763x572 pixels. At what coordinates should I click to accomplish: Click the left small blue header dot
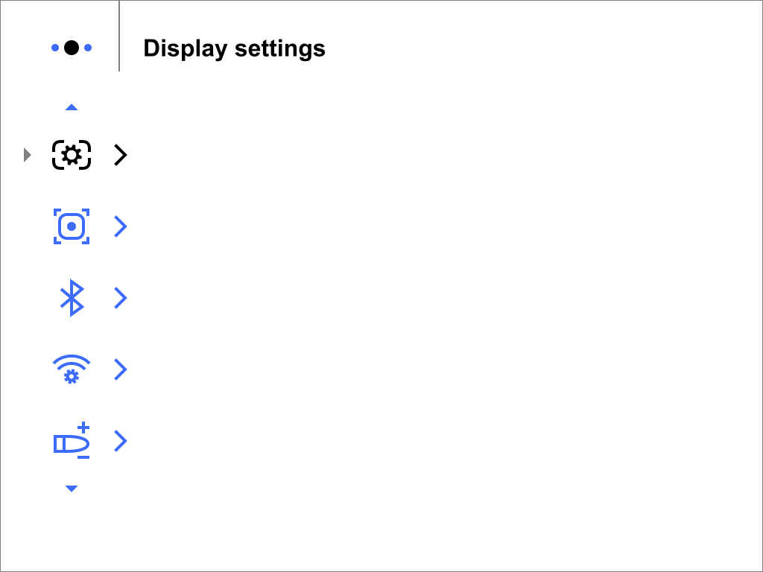[55, 48]
